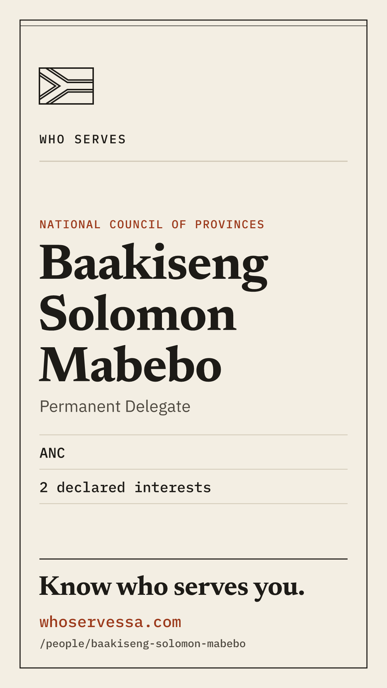Select the Permanent Delegate subtitle
The image size is (387, 688).
coord(115,407)
